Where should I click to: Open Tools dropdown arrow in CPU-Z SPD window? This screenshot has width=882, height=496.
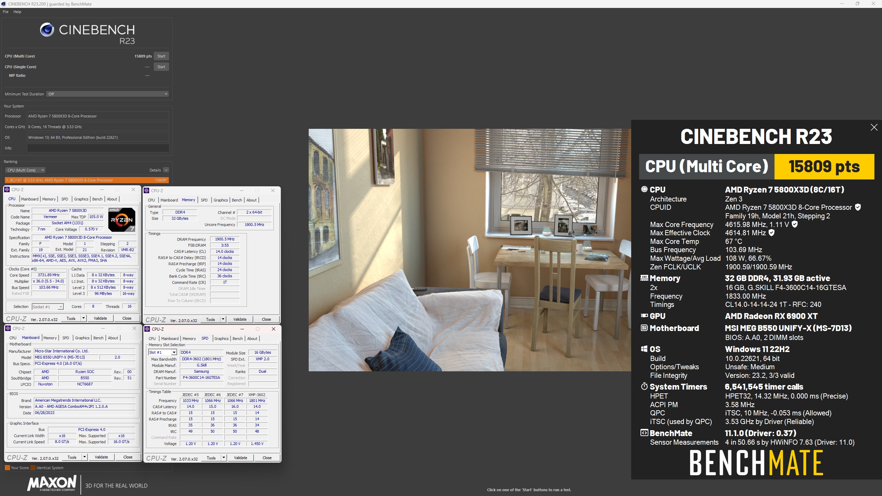tap(224, 458)
